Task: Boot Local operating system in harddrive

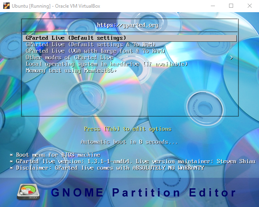Action: 107,64
